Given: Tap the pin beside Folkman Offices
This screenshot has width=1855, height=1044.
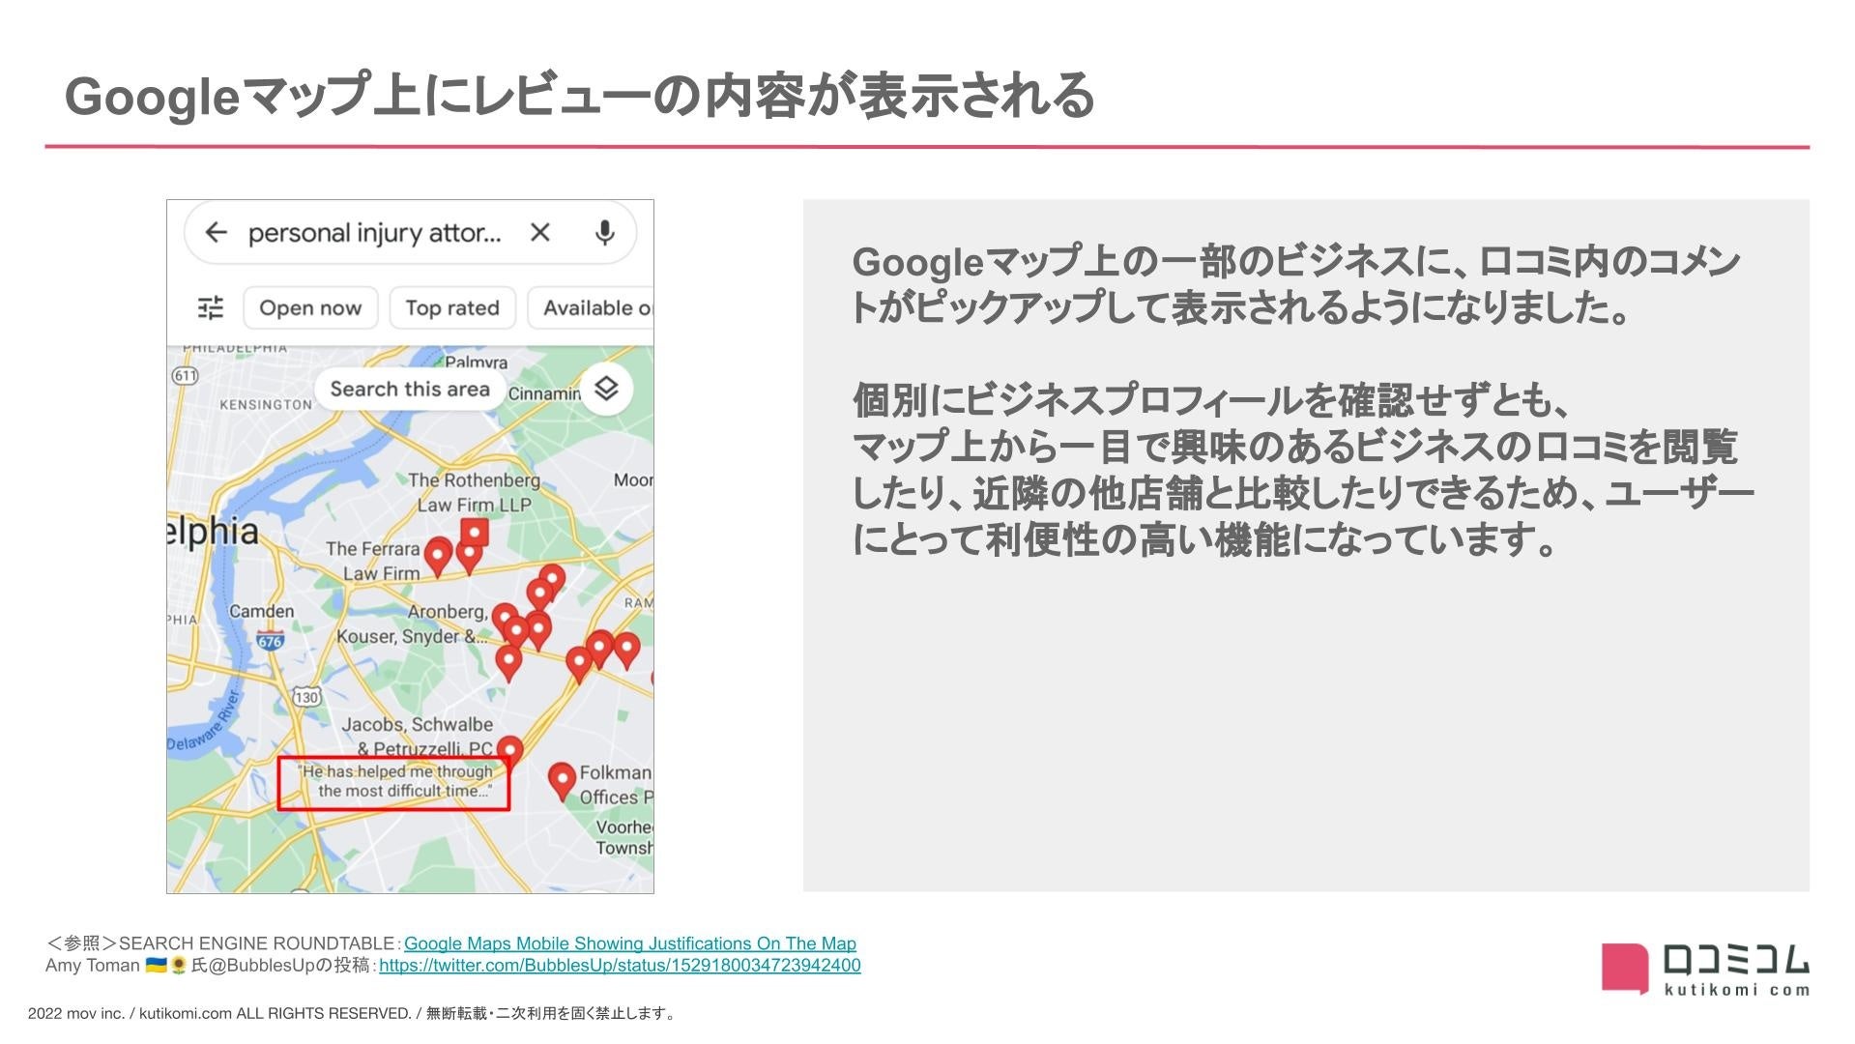Looking at the screenshot, I should tap(562, 781).
